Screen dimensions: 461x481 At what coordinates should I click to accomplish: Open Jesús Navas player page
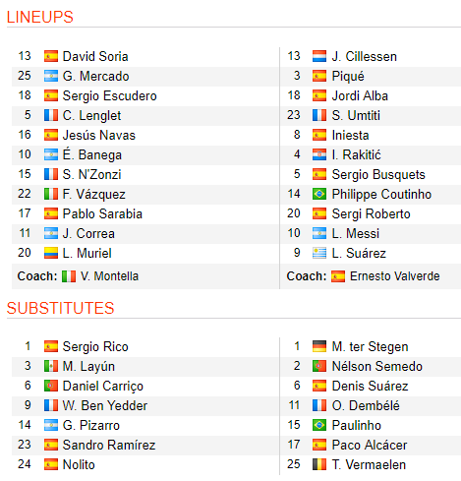[99, 135]
